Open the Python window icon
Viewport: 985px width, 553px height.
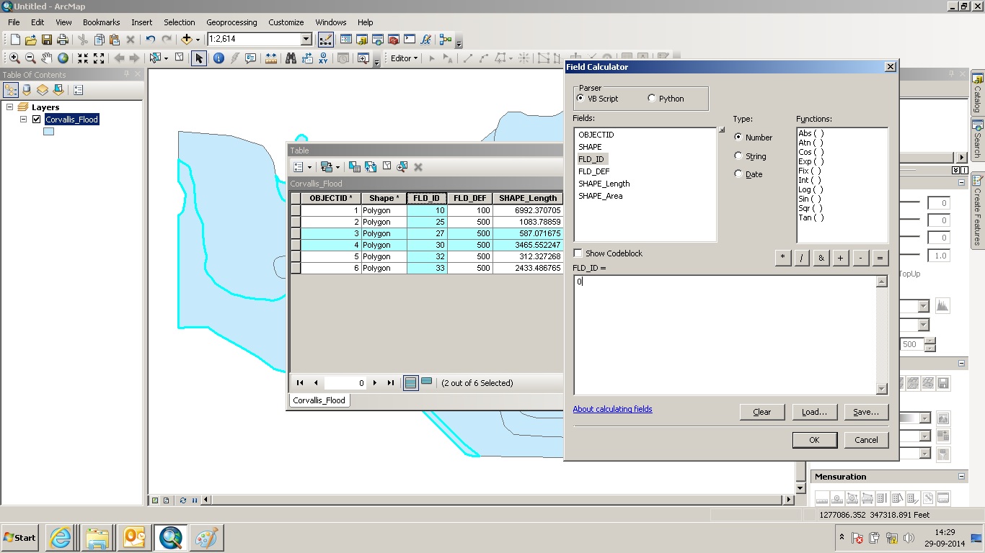[x=410, y=40]
